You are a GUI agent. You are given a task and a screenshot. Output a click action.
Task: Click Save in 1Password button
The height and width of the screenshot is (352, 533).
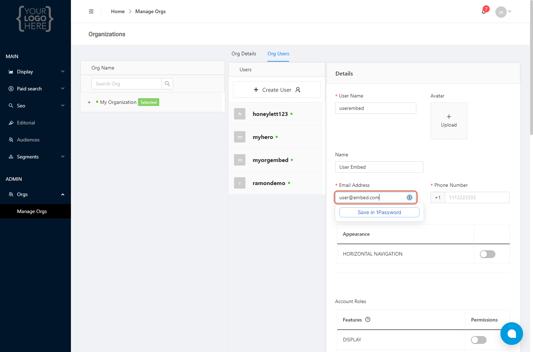379,212
